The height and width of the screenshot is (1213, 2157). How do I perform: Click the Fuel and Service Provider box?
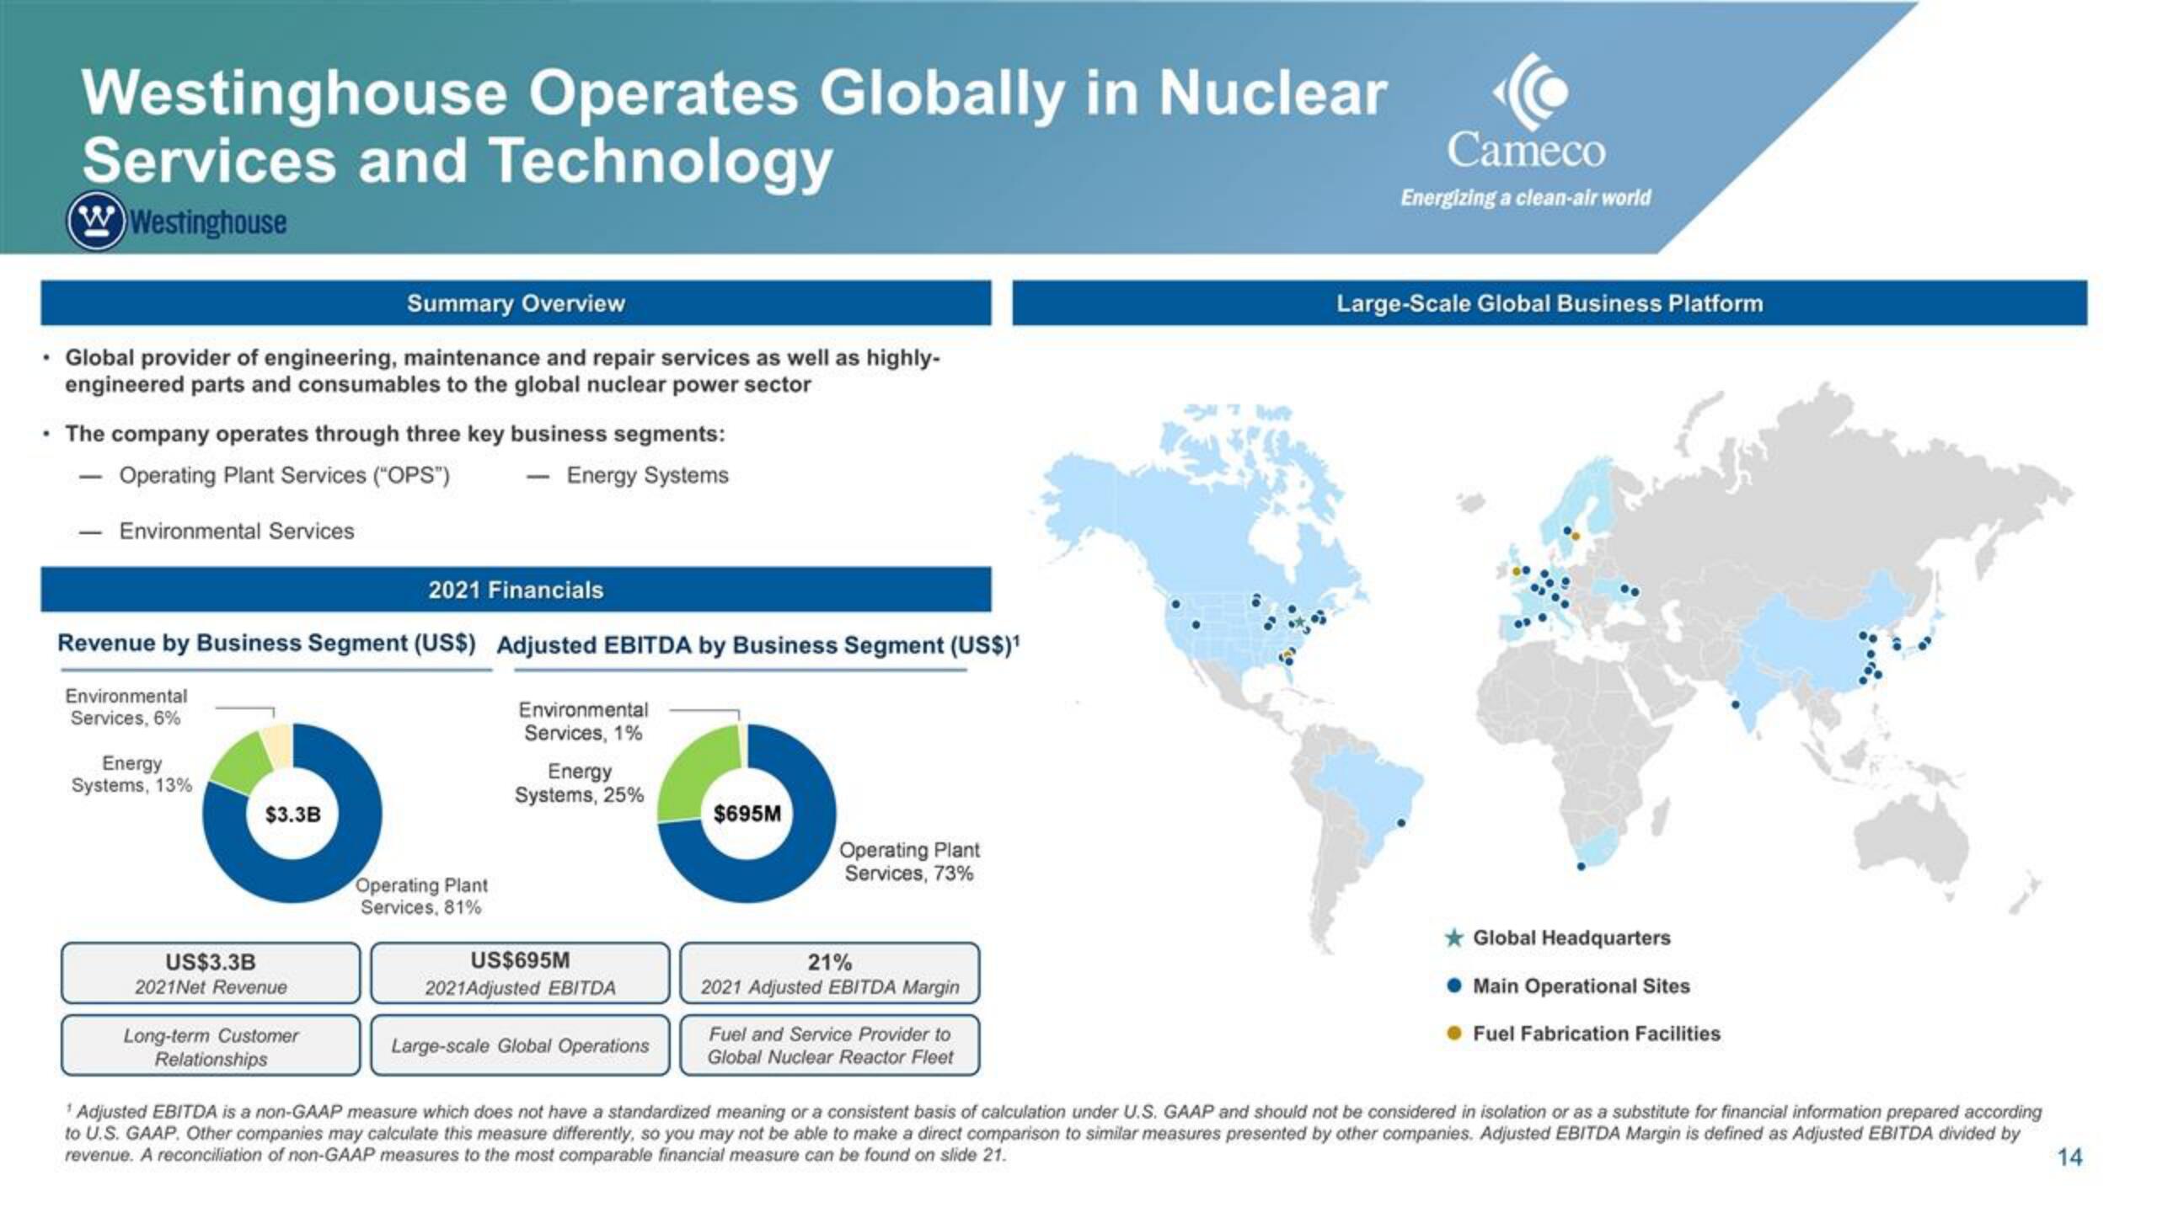pyautogui.click(x=830, y=1045)
